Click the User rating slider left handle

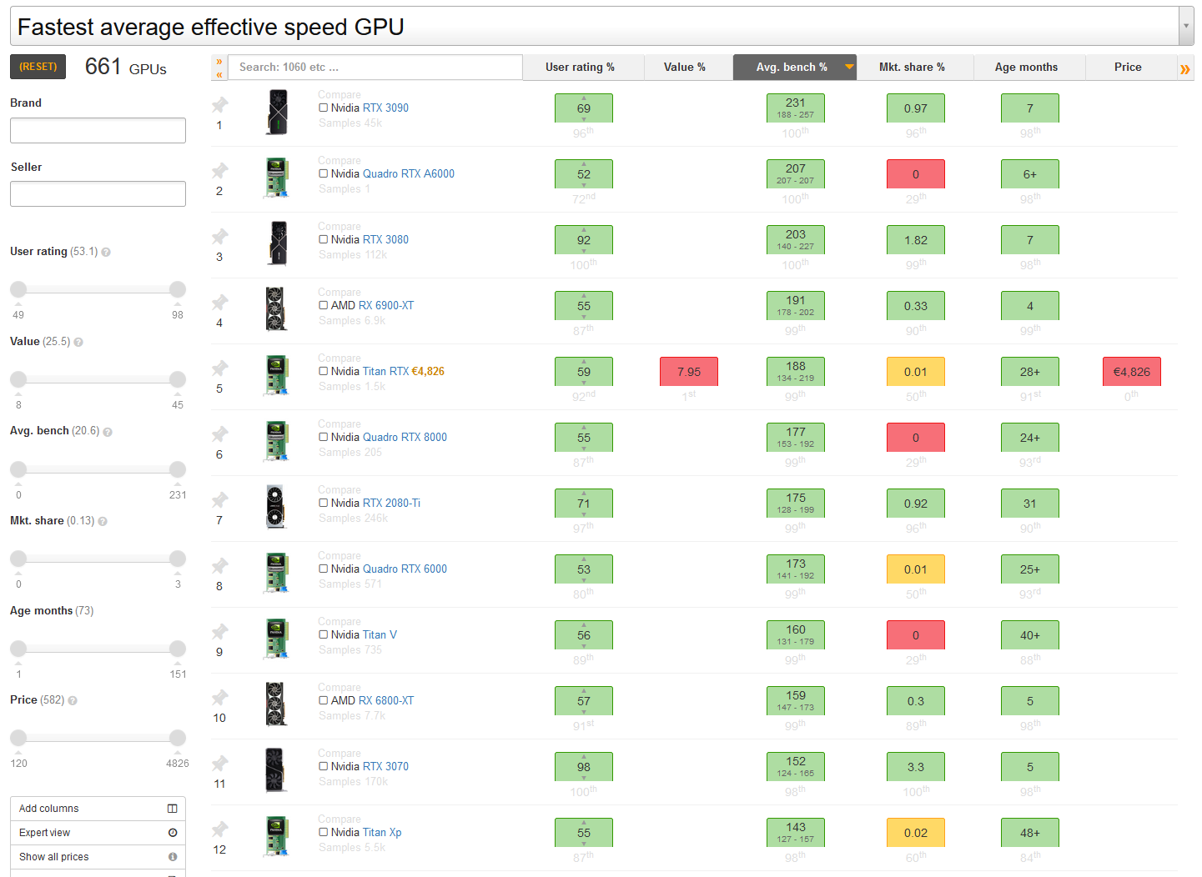click(18, 289)
